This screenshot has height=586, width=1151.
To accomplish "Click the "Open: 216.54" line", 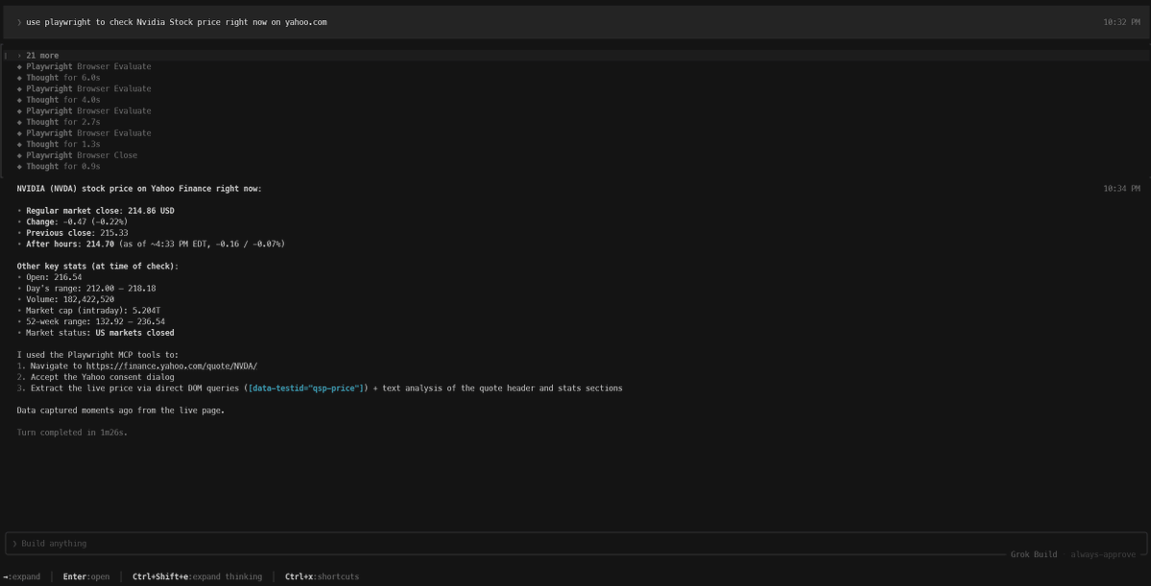I will point(55,277).
